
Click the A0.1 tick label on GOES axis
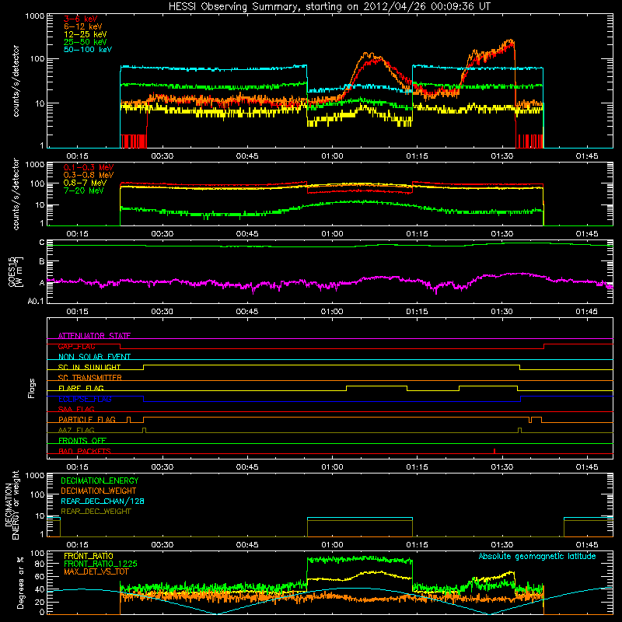(35, 302)
